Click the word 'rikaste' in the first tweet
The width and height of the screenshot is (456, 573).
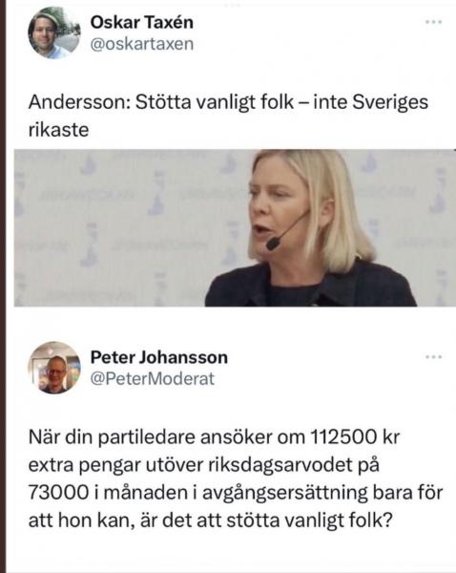tap(58, 130)
